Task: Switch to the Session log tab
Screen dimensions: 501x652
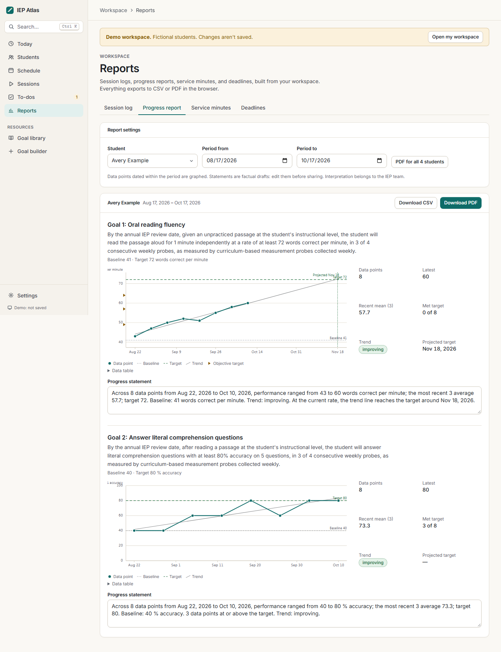Action: point(118,108)
